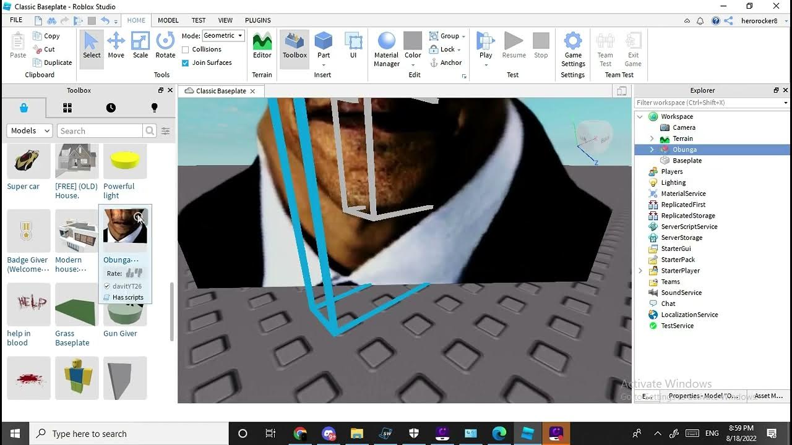
Task: Open the Terrain Editor
Action: point(262,46)
